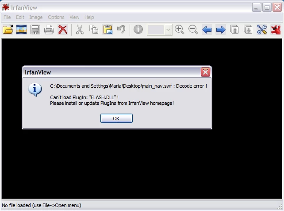Click the Print toolbar icon

(49, 30)
